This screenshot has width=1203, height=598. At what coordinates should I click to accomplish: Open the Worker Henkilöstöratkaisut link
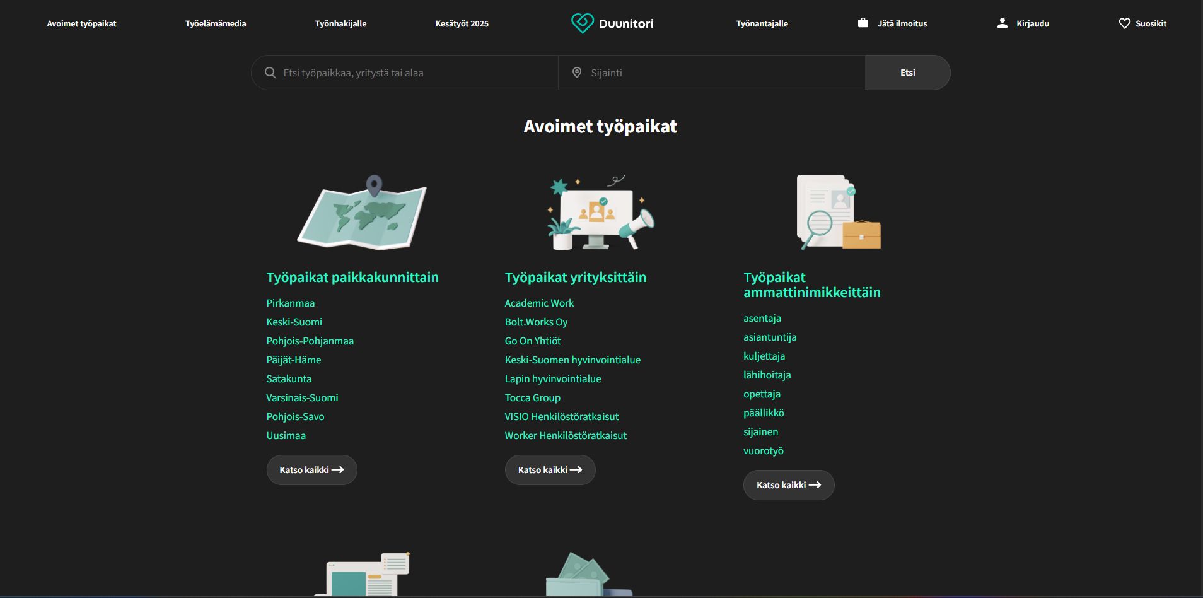click(566, 435)
